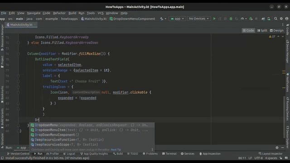Collapse the Column block fold marker
290x163 pixels.
[x=18, y=54]
